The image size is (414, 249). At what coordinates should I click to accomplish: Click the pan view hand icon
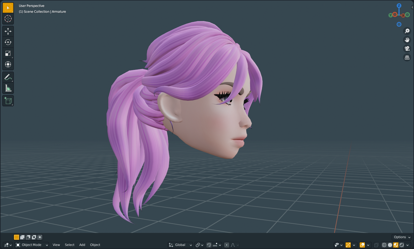407,40
